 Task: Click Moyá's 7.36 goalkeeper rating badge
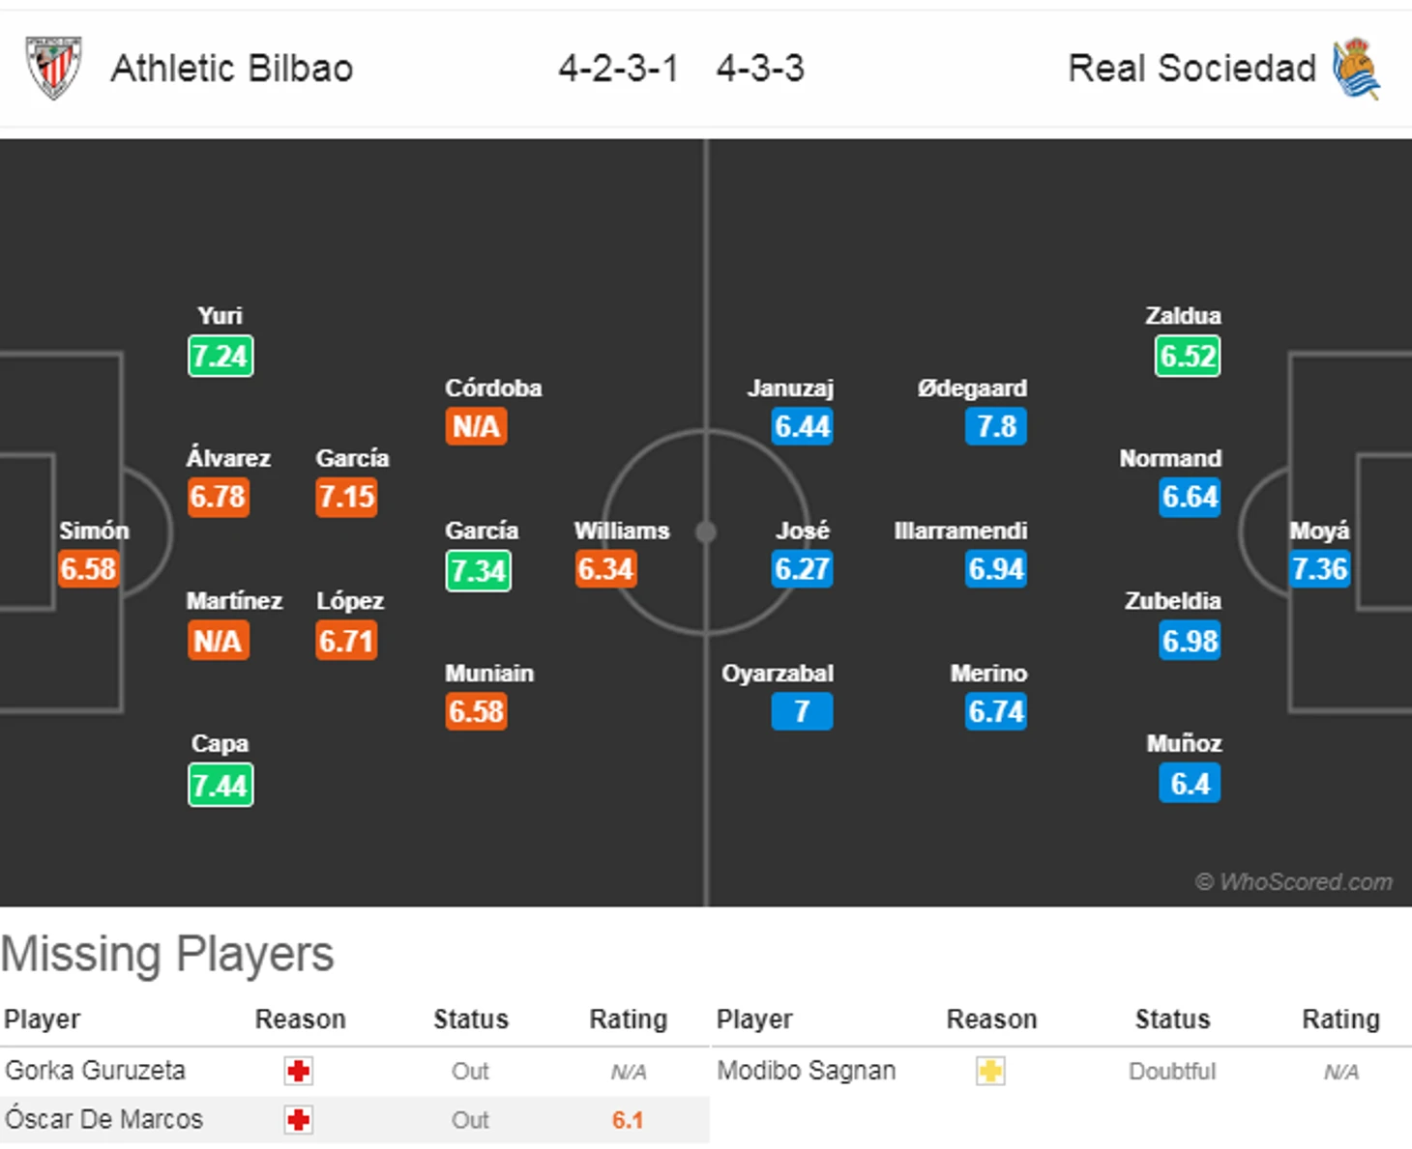pos(1320,569)
